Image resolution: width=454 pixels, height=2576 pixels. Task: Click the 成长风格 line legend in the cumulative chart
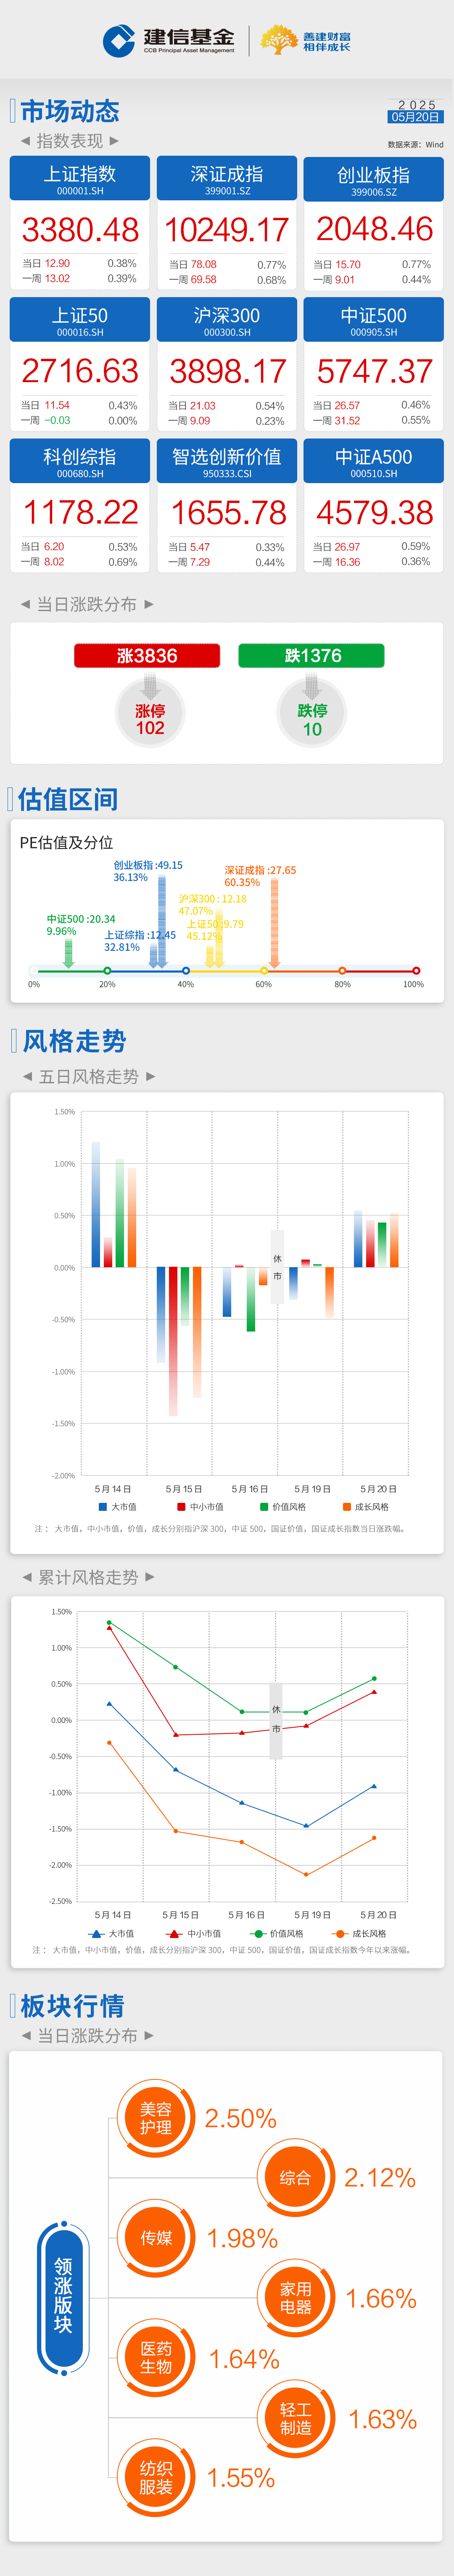(x=360, y=1934)
